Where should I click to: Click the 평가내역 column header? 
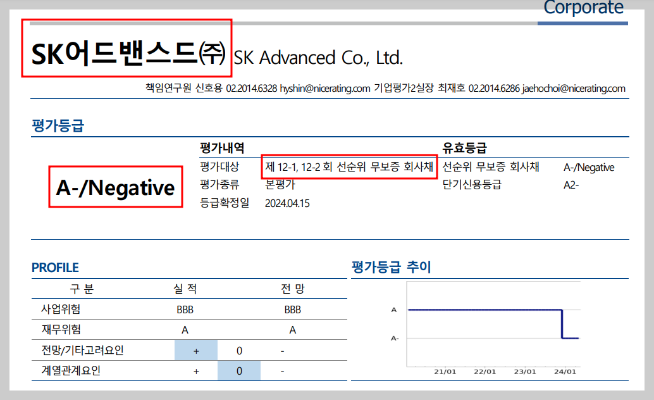(x=222, y=148)
